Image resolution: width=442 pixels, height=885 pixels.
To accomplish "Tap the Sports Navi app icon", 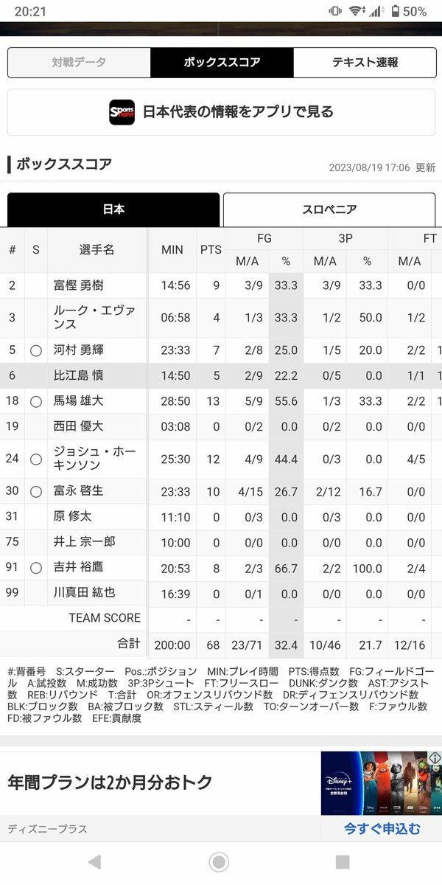I will click(122, 112).
